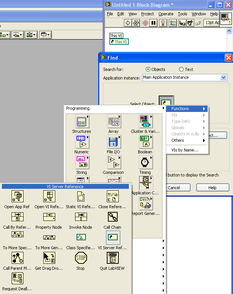Screen dimensions: 233x294
Task: Open the Tools menu
Action: [183, 14]
